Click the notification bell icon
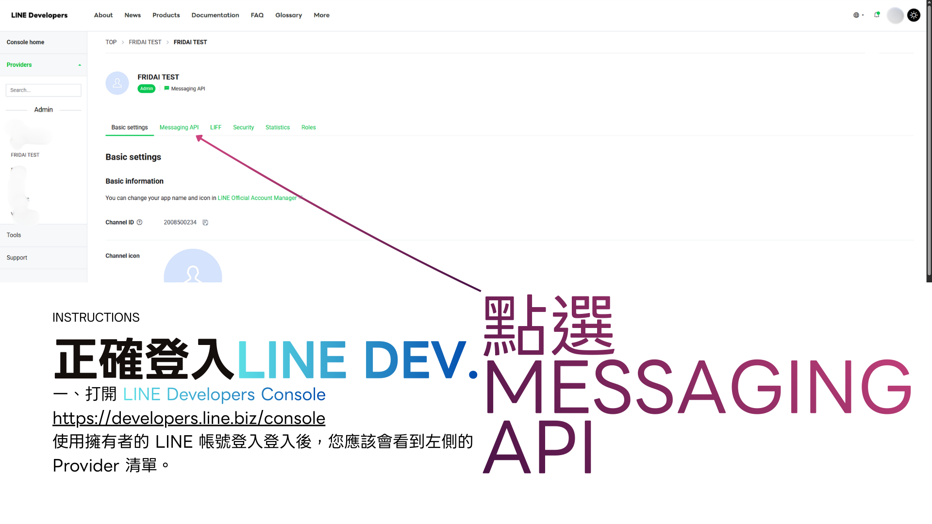This screenshot has height=524, width=932. pos(877,15)
